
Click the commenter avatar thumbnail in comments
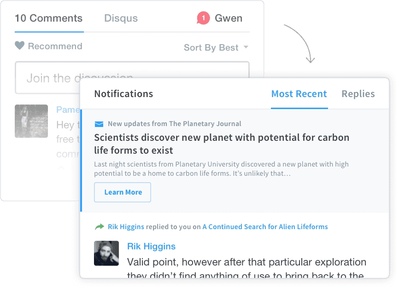pos(31,121)
